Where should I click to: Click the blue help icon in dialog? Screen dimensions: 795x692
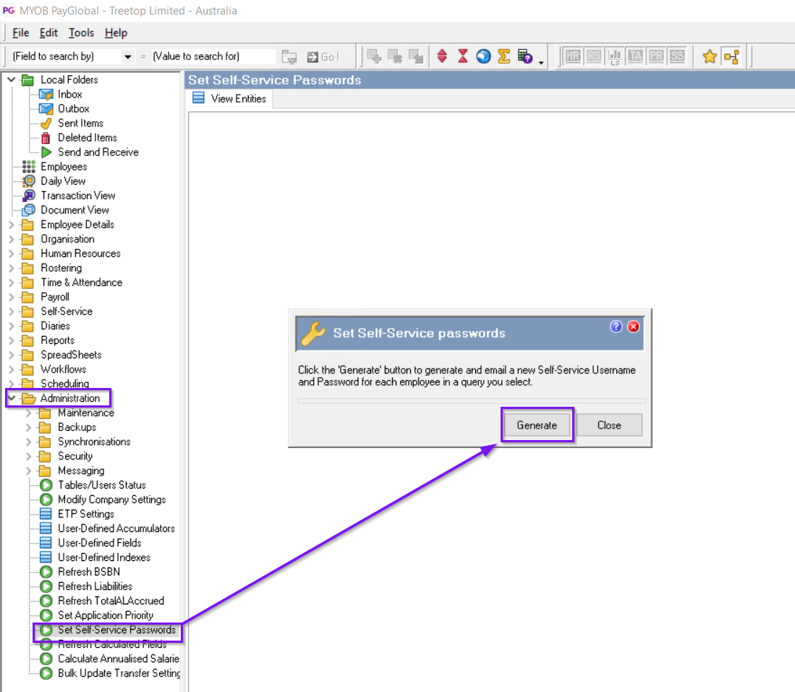coord(616,326)
